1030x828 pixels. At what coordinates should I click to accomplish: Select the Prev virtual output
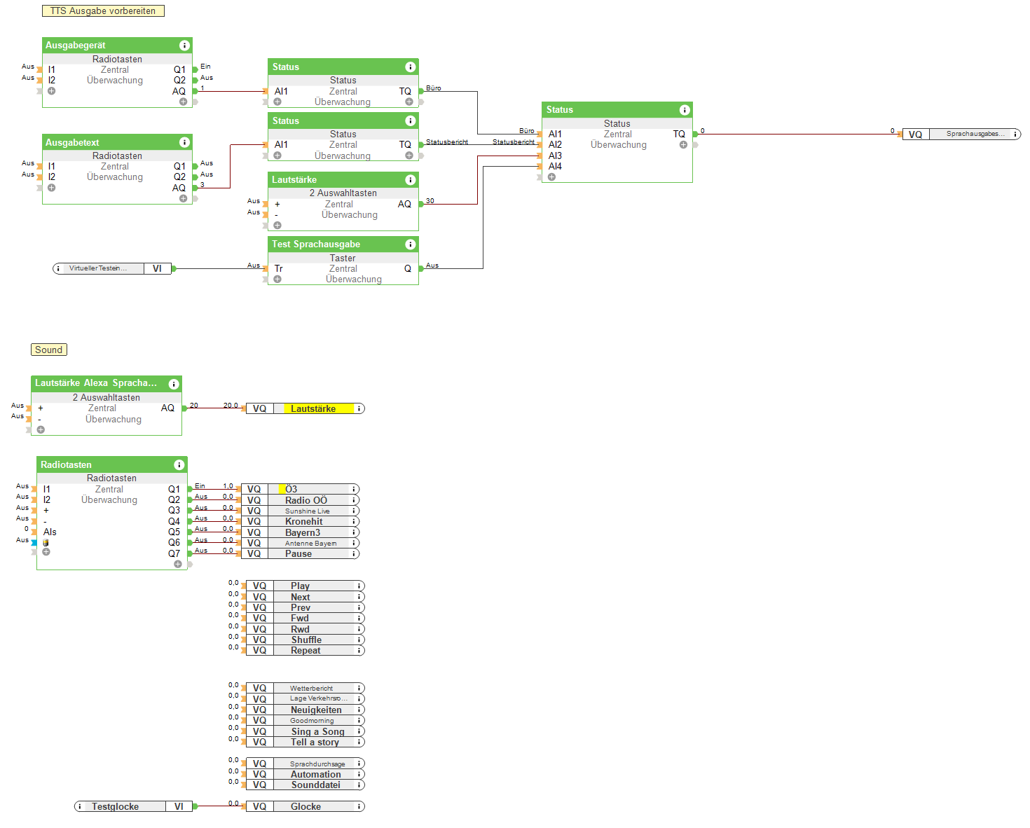pyautogui.click(x=305, y=607)
